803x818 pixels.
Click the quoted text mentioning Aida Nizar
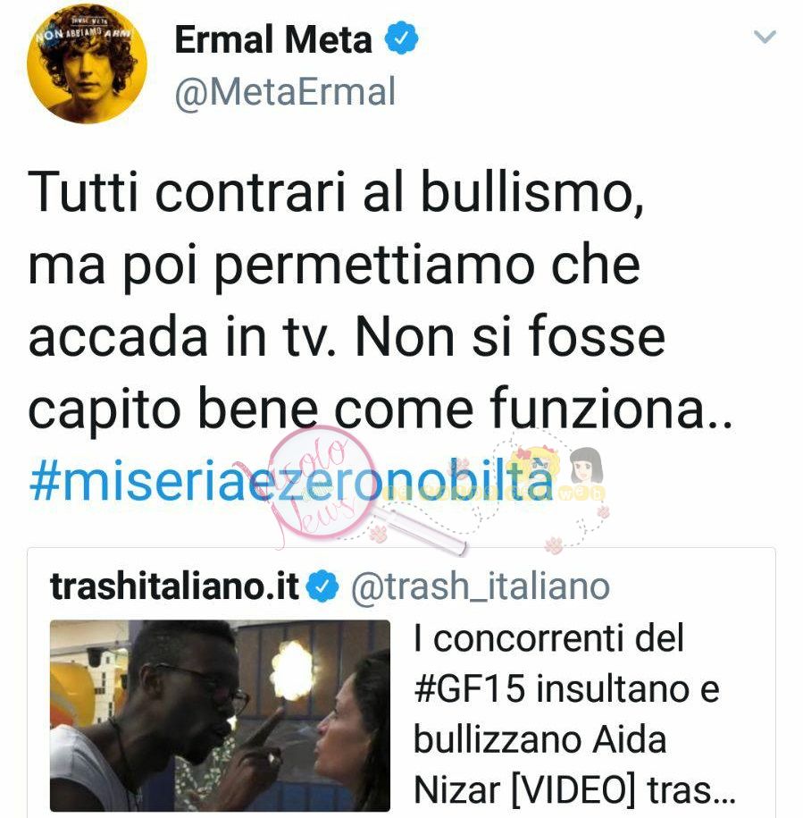[573, 714]
